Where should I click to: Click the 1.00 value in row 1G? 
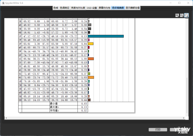(x=84, y=59)
